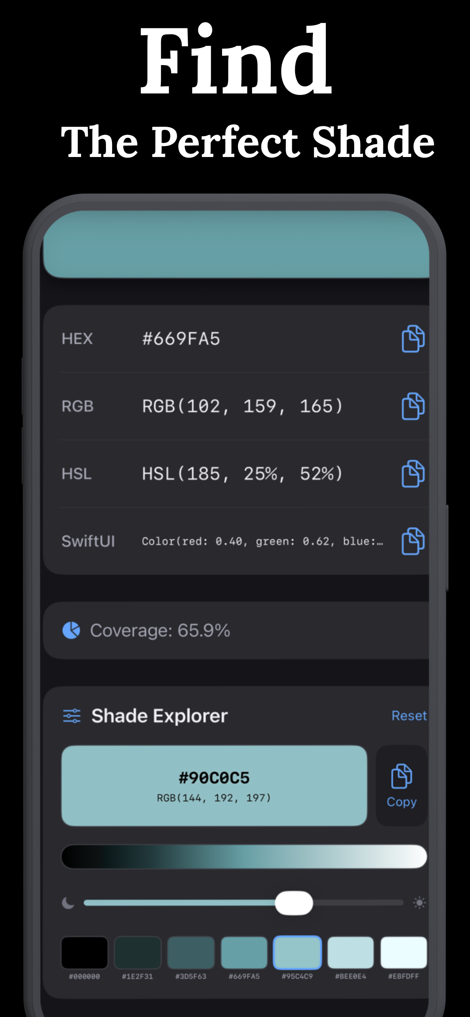Click the HSL row label

pyautogui.click(x=76, y=474)
